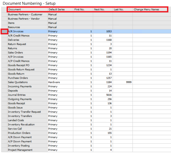Select the Production Orders document row
Screen dimensions: 171x156
(19, 133)
